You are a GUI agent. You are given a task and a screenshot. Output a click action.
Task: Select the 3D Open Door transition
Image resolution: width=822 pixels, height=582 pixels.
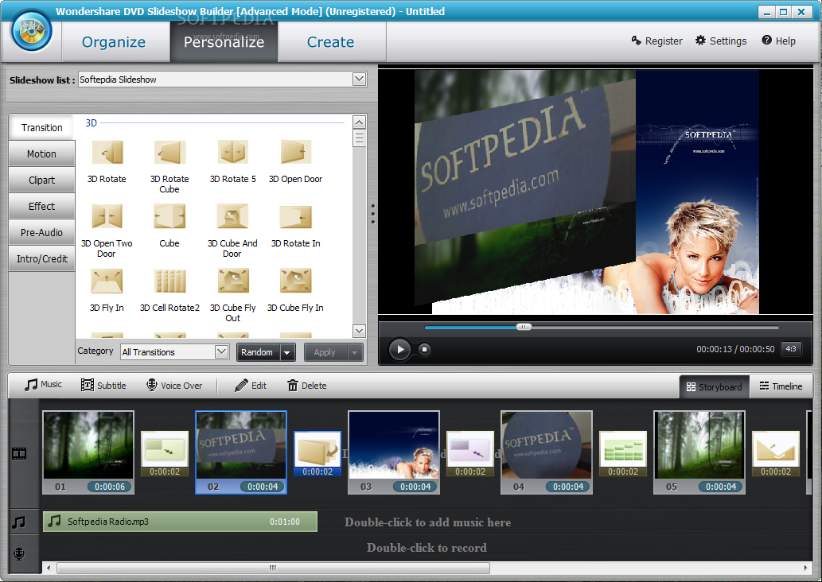pyautogui.click(x=296, y=153)
